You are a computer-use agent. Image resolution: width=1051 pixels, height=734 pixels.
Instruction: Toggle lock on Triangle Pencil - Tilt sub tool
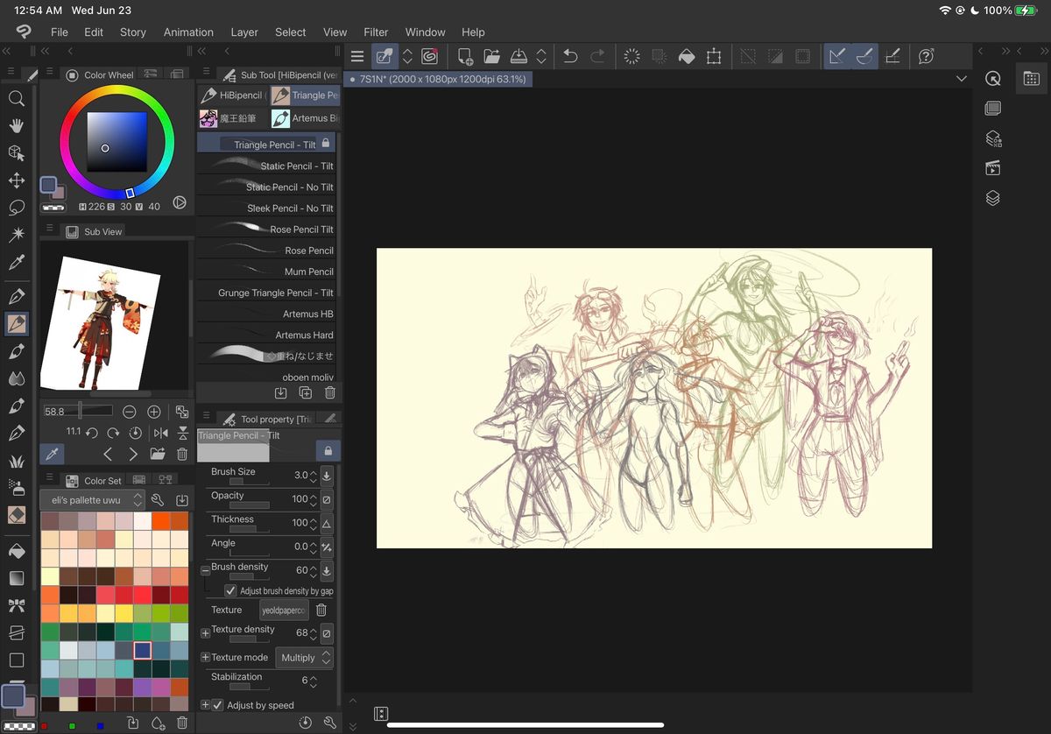click(325, 144)
